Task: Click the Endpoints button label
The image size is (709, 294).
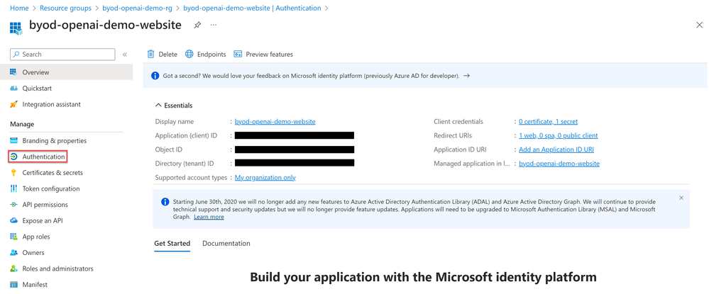Action: click(x=211, y=54)
